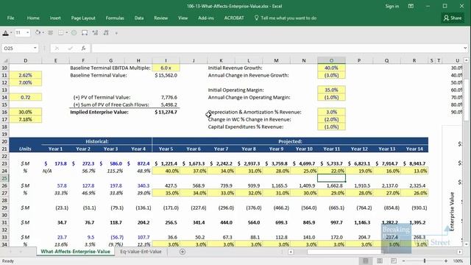The image size is (471, 265).
Task: Open the Add-ins ribbon tab
Action: click(x=206, y=18)
